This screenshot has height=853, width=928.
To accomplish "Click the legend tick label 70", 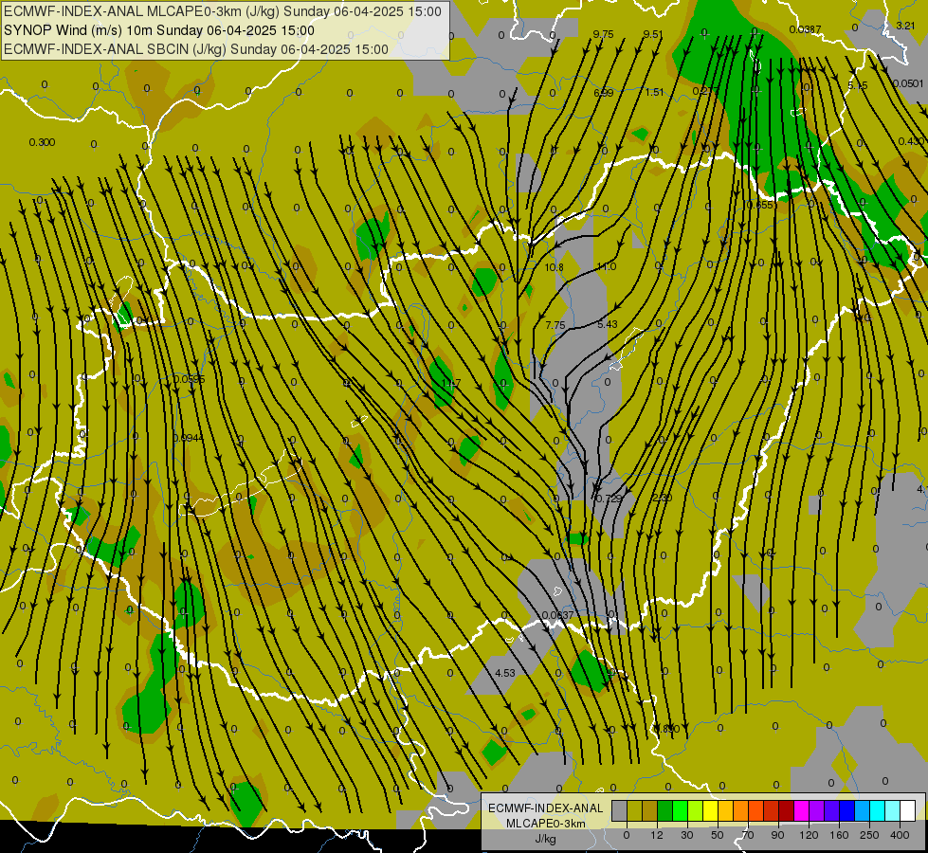I will [748, 835].
